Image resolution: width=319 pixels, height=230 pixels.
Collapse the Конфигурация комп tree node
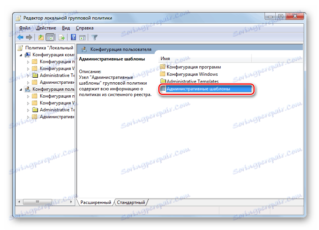click(x=21, y=55)
